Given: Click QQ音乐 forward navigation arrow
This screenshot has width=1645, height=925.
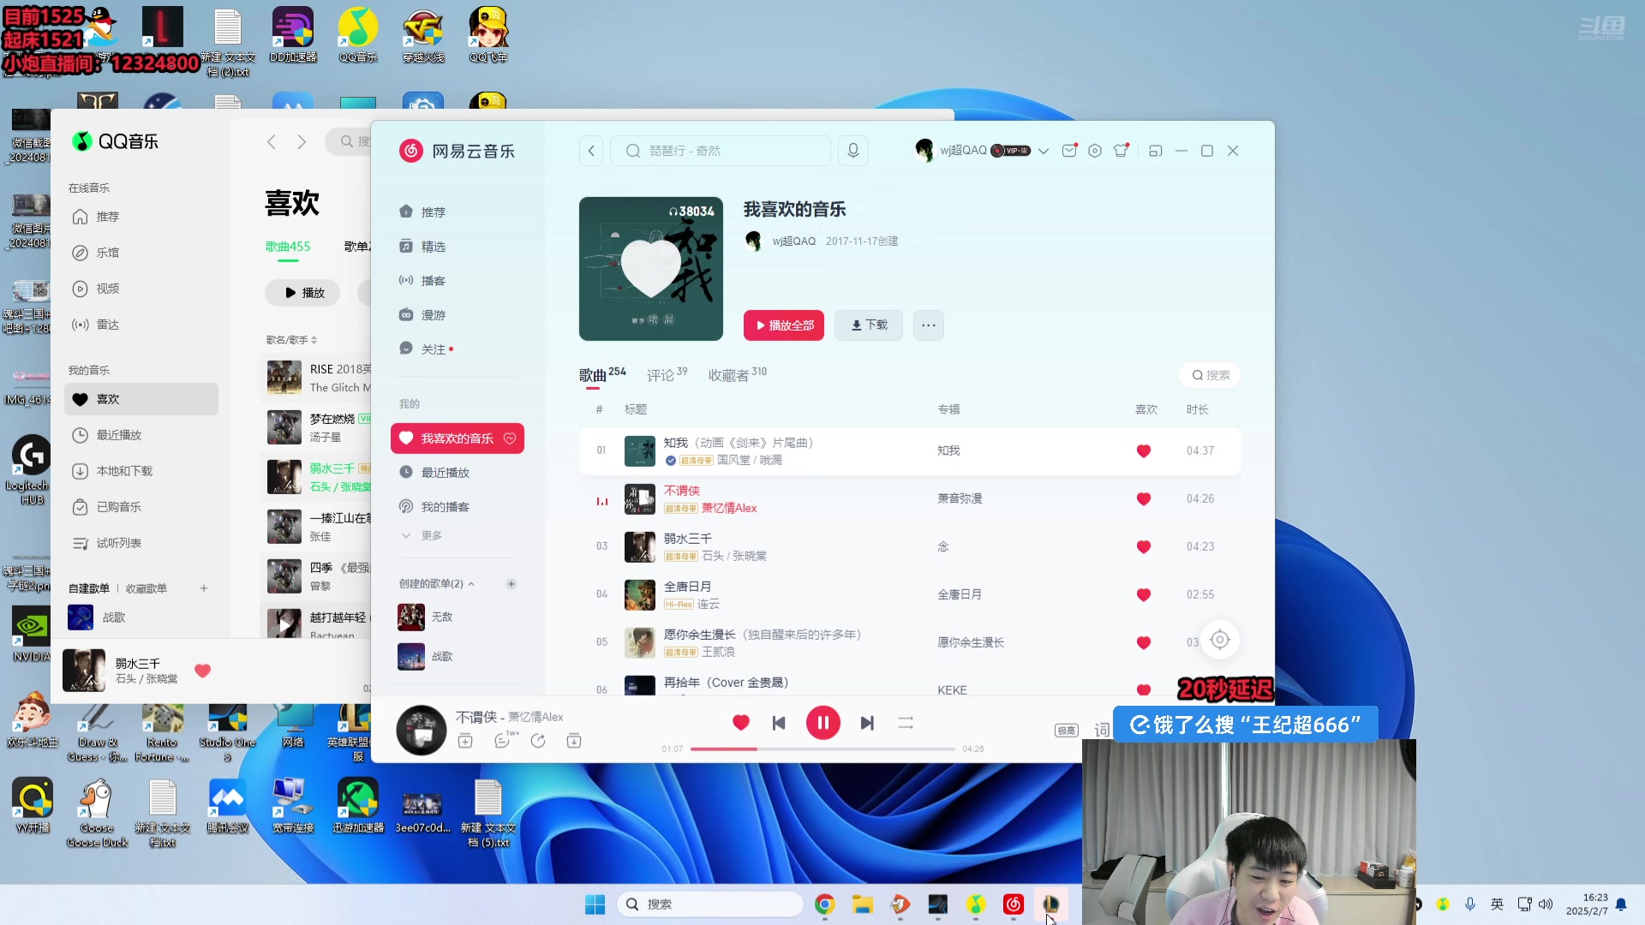Looking at the screenshot, I should (302, 142).
